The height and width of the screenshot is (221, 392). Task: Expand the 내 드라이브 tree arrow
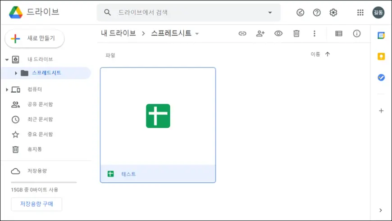[7, 59]
